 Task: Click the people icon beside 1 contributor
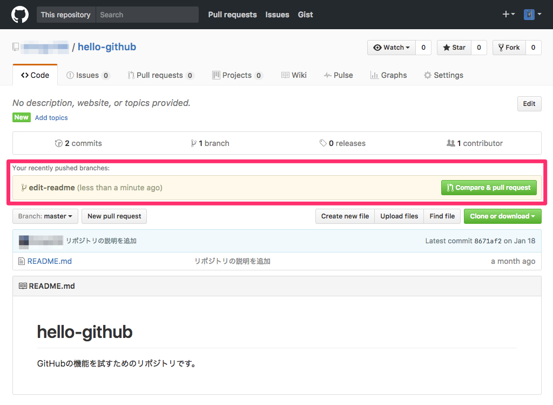[x=451, y=143]
